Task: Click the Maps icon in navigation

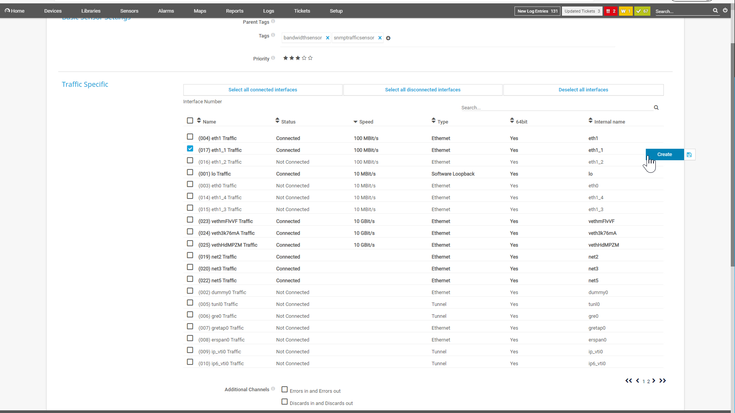Action: pyautogui.click(x=200, y=11)
